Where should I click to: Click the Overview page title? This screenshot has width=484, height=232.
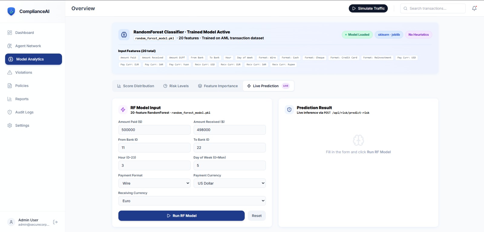[83, 8]
